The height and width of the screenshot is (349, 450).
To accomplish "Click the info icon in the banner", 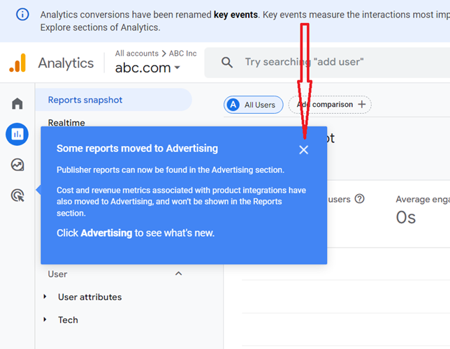I will click(22, 15).
